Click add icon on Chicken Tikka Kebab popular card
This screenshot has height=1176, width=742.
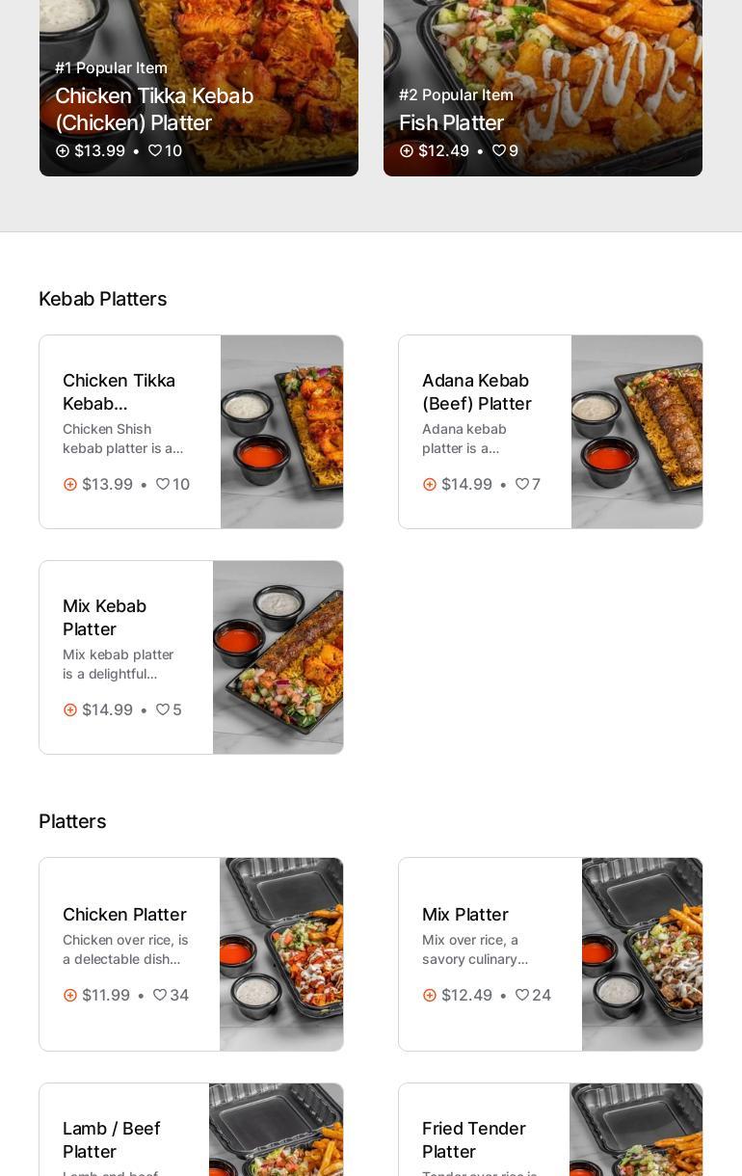[x=63, y=151]
